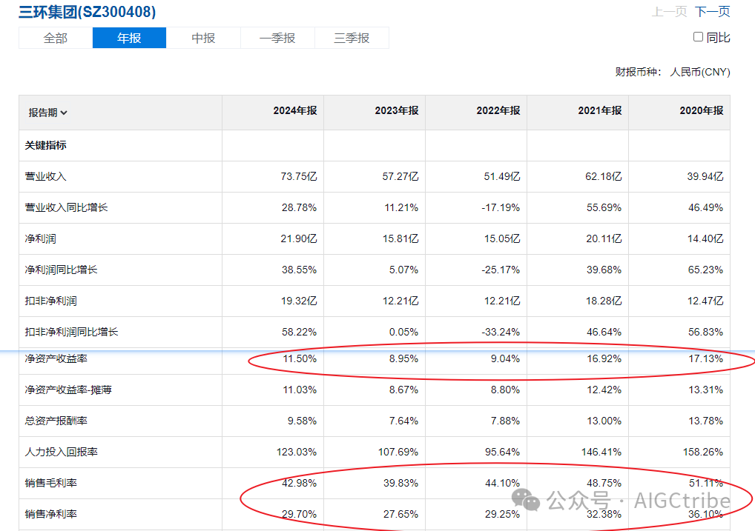The height and width of the screenshot is (531, 755).
Task: Open the 中报 tab
Action: click(203, 38)
